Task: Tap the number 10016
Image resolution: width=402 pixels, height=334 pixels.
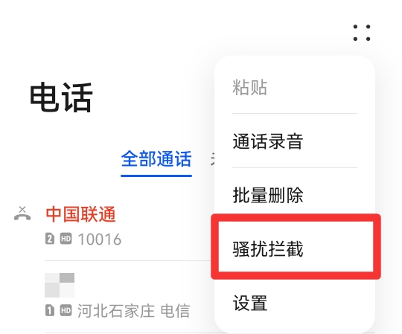Action: tap(100, 240)
